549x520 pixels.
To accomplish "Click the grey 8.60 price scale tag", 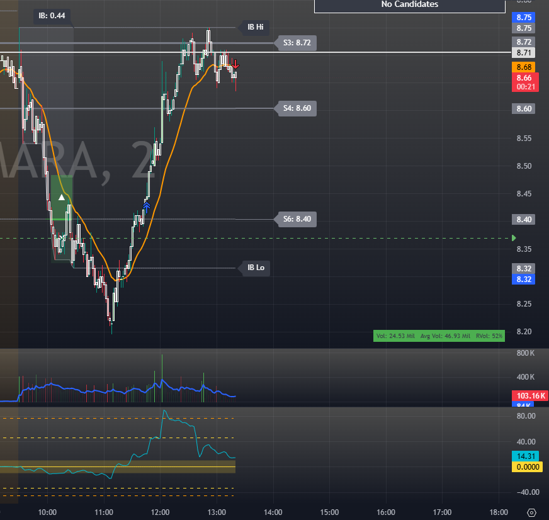I will 523,108.
